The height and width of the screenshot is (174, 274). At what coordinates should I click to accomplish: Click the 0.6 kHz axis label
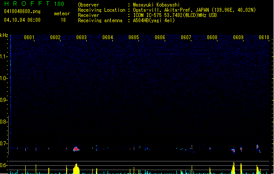pyautogui.click(x=3, y=165)
